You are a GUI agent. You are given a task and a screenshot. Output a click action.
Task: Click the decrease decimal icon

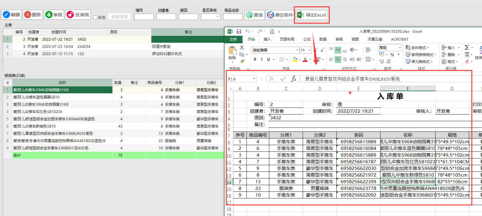pyautogui.click(x=389, y=61)
